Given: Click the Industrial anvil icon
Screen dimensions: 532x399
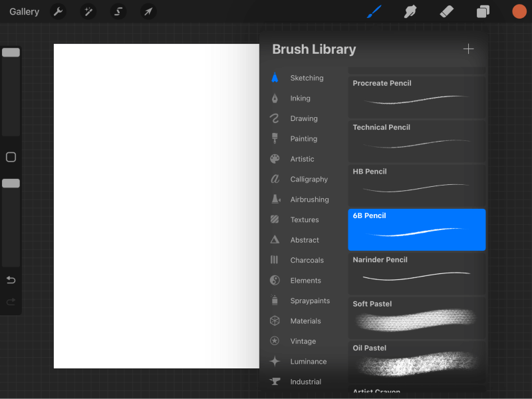Looking at the screenshot, I should click(x=275, y=382).
